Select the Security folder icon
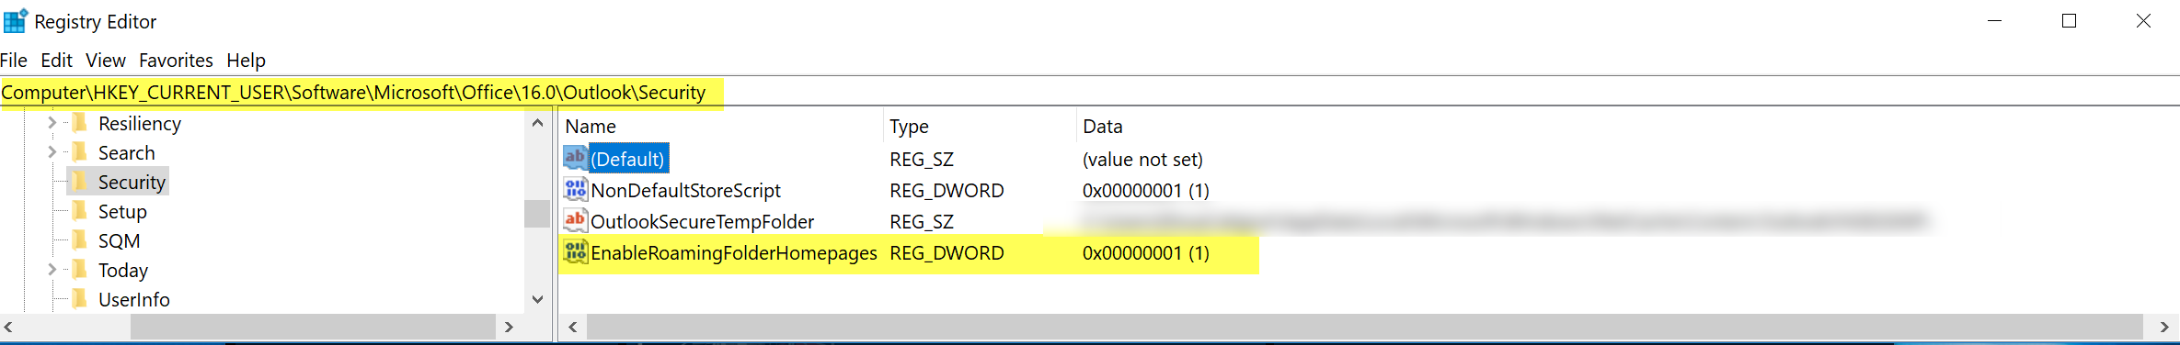Image resolution: width=2180 pixels, height=345 pixels. tap(80, 182)
